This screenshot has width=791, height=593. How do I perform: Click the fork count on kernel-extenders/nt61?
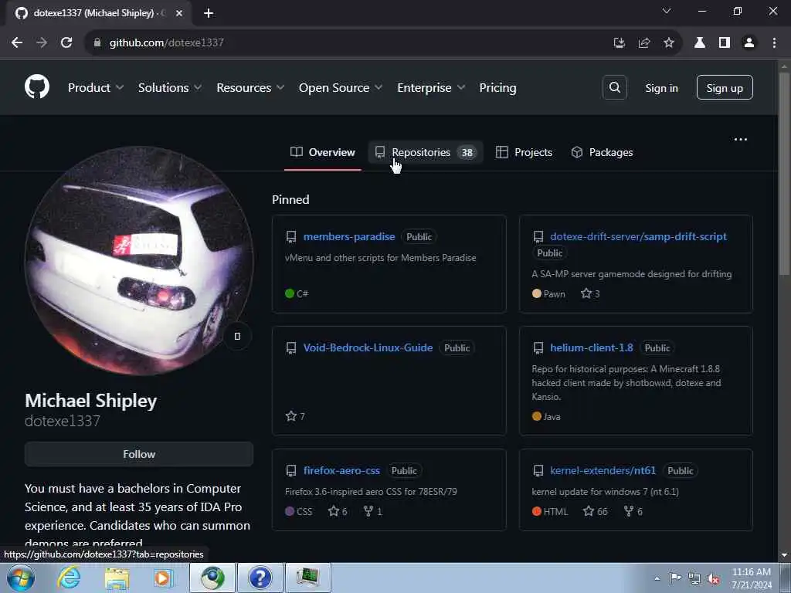point(633,511)
